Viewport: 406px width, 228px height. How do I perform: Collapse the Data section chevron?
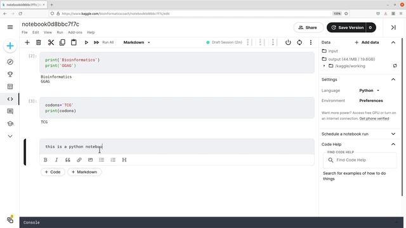click(393, 42)
